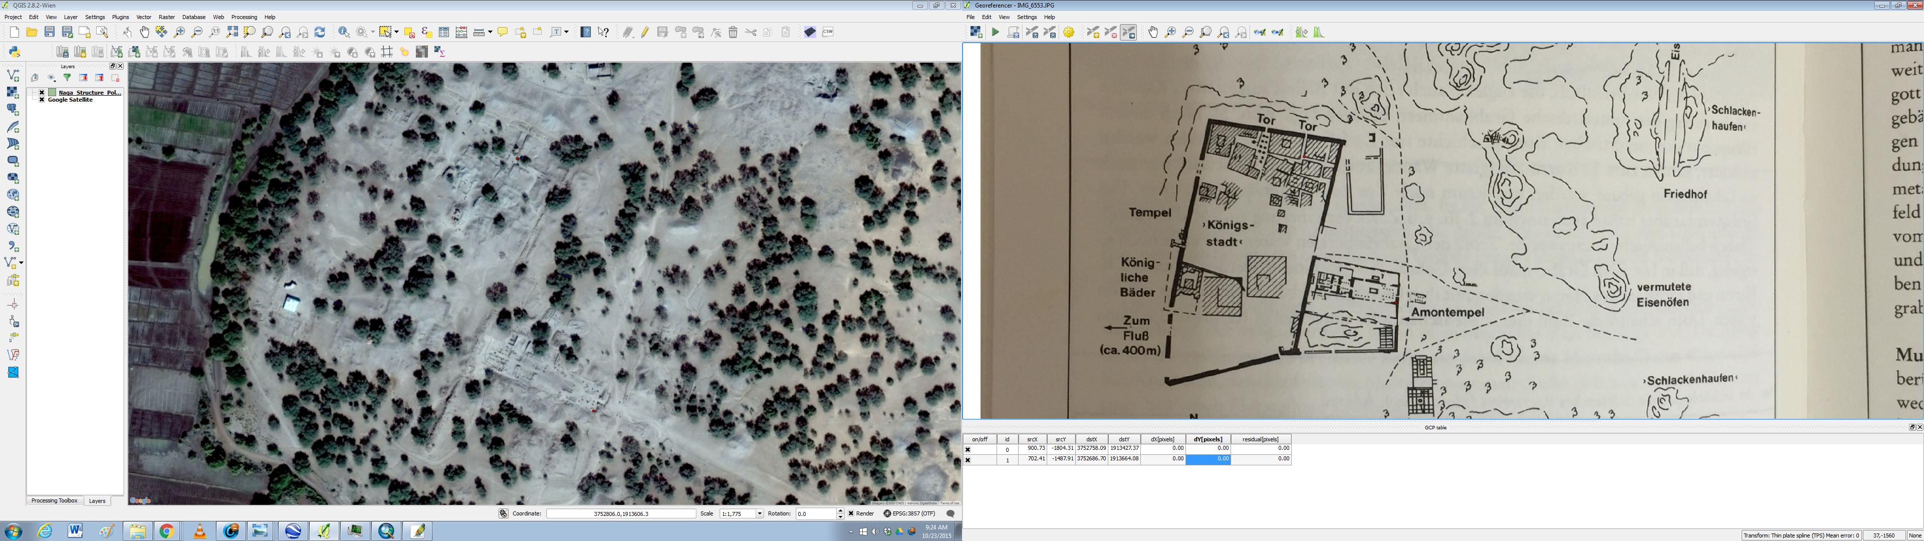The width and height of the screenshot is (1924, 541).
Task: Click the CSW MetaSearch icon
Action: point(828,32)
